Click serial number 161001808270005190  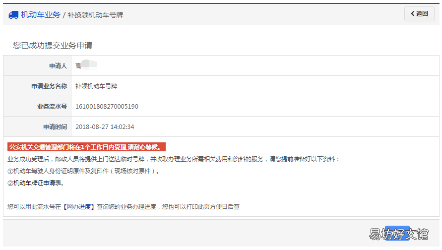107,107
